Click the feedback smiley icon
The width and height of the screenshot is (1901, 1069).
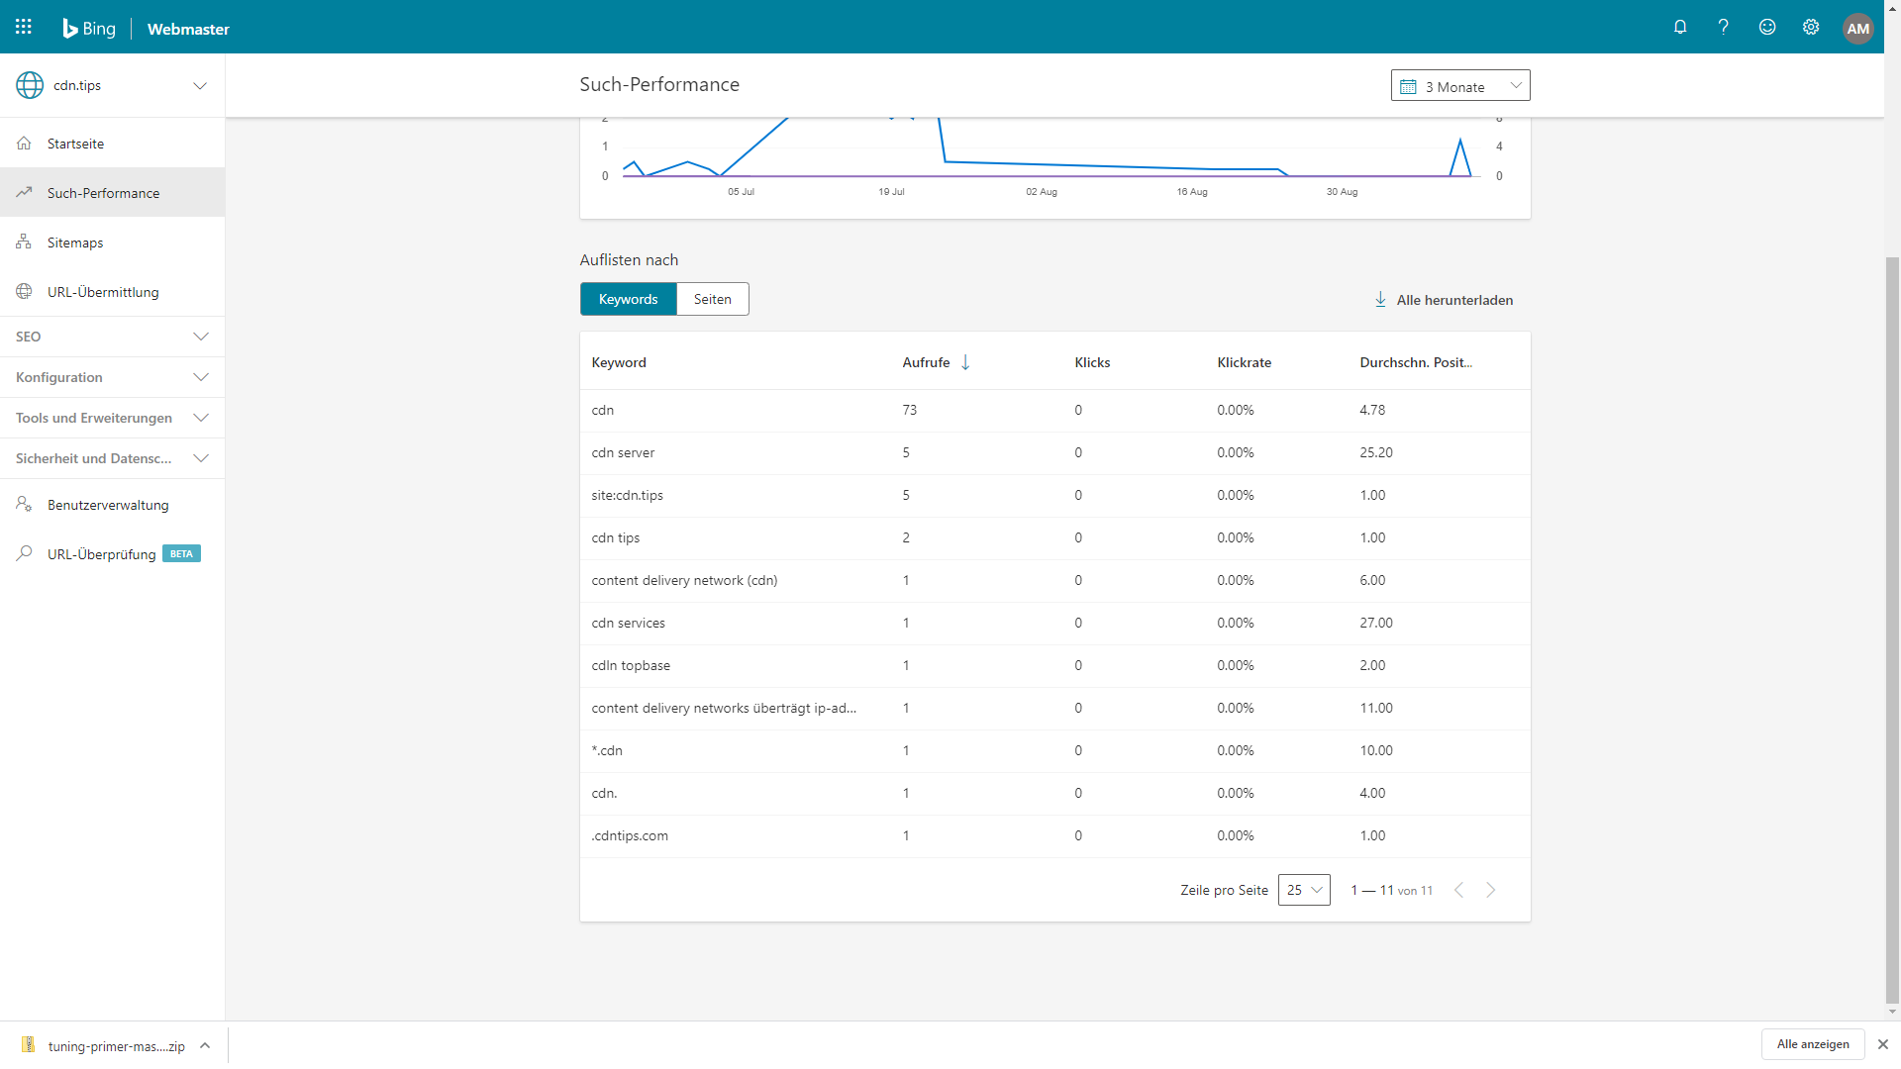tap(1767, 27)
